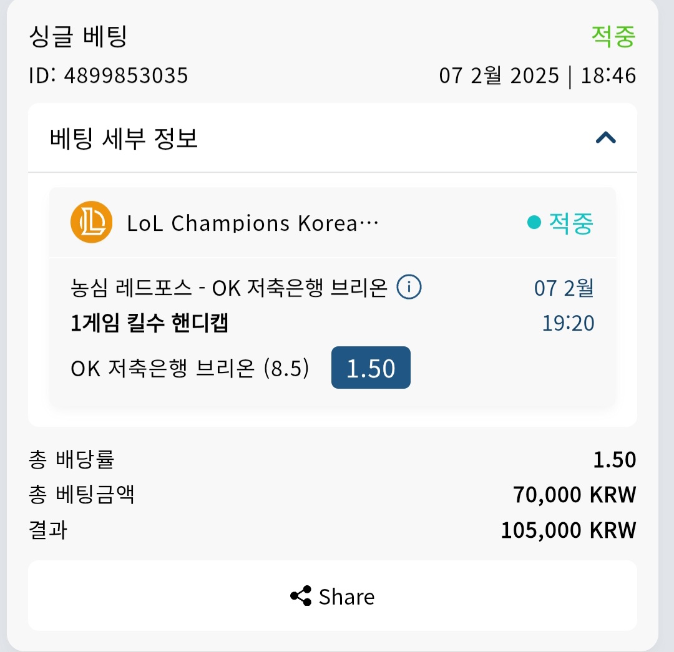Collapse the 베팅 세부 정보 chevron
Viewport: 674px width, 652px height.
(x=605, y=138)
